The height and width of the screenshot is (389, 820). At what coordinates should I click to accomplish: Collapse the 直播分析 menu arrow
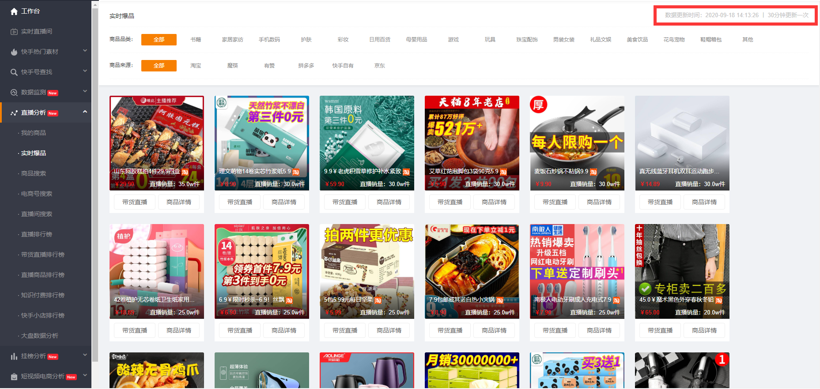click(85, 112)
